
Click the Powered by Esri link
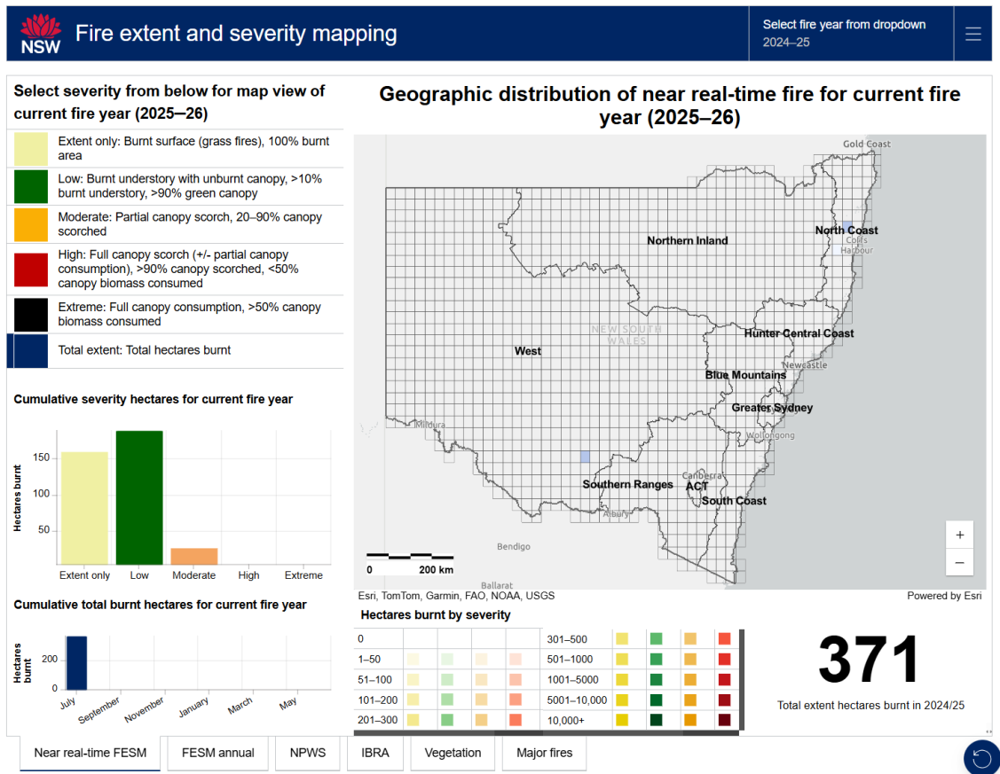pos(944,596)
